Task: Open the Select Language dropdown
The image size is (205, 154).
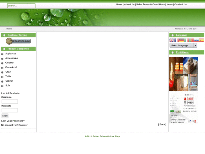Action: [183, 45]
